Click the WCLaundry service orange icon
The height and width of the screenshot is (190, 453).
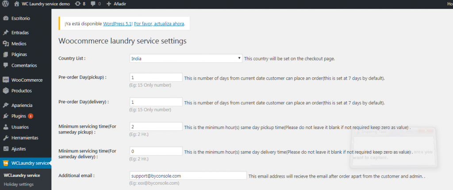[5, 163]
